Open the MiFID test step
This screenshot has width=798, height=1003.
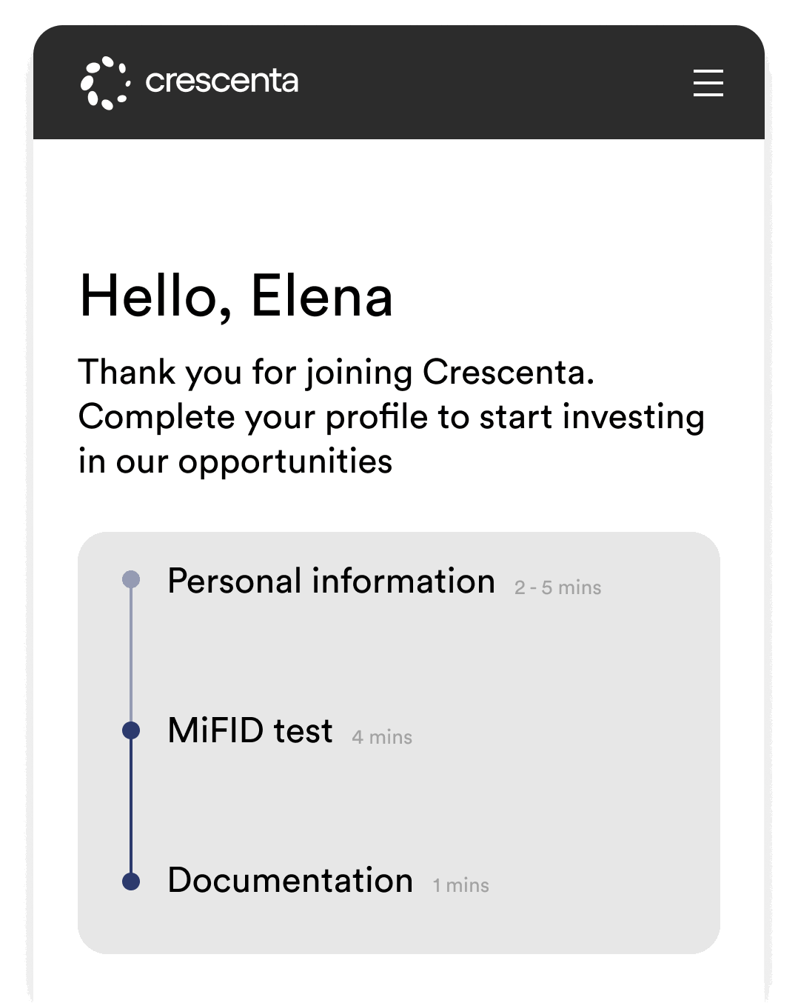pos(250,730)
